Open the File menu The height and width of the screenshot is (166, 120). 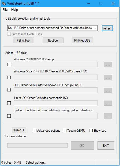coord(5,10)
